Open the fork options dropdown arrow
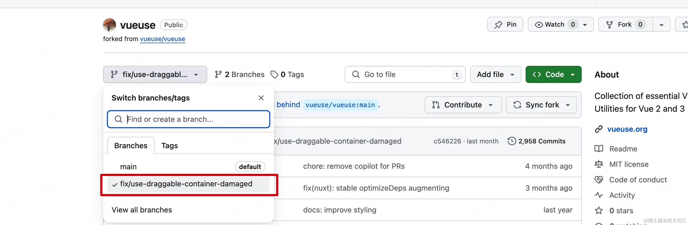The width and height of the screenshot is (688, 225). click(x=661, y=25)
